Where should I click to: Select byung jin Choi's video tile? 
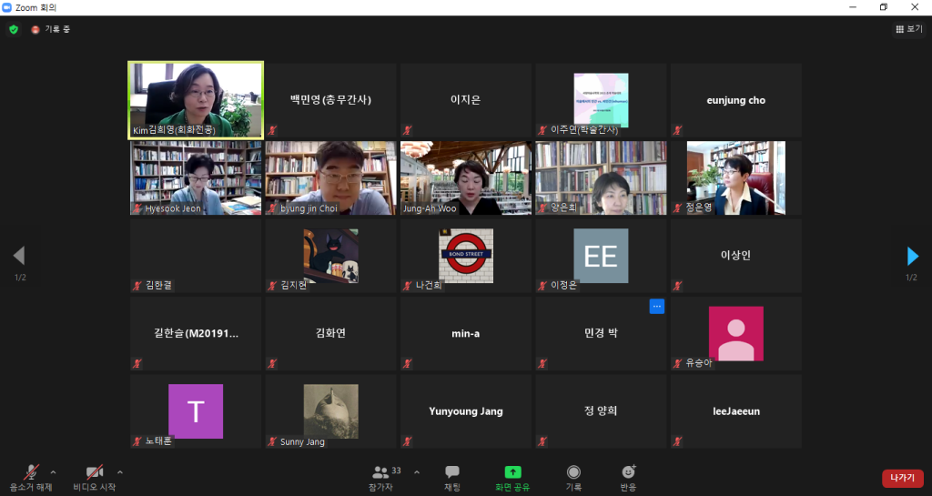click(x=330, y=178)
